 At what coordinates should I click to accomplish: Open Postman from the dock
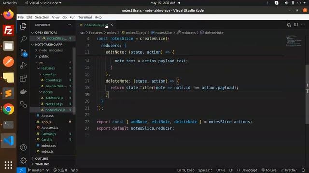[x=8, y=62]
